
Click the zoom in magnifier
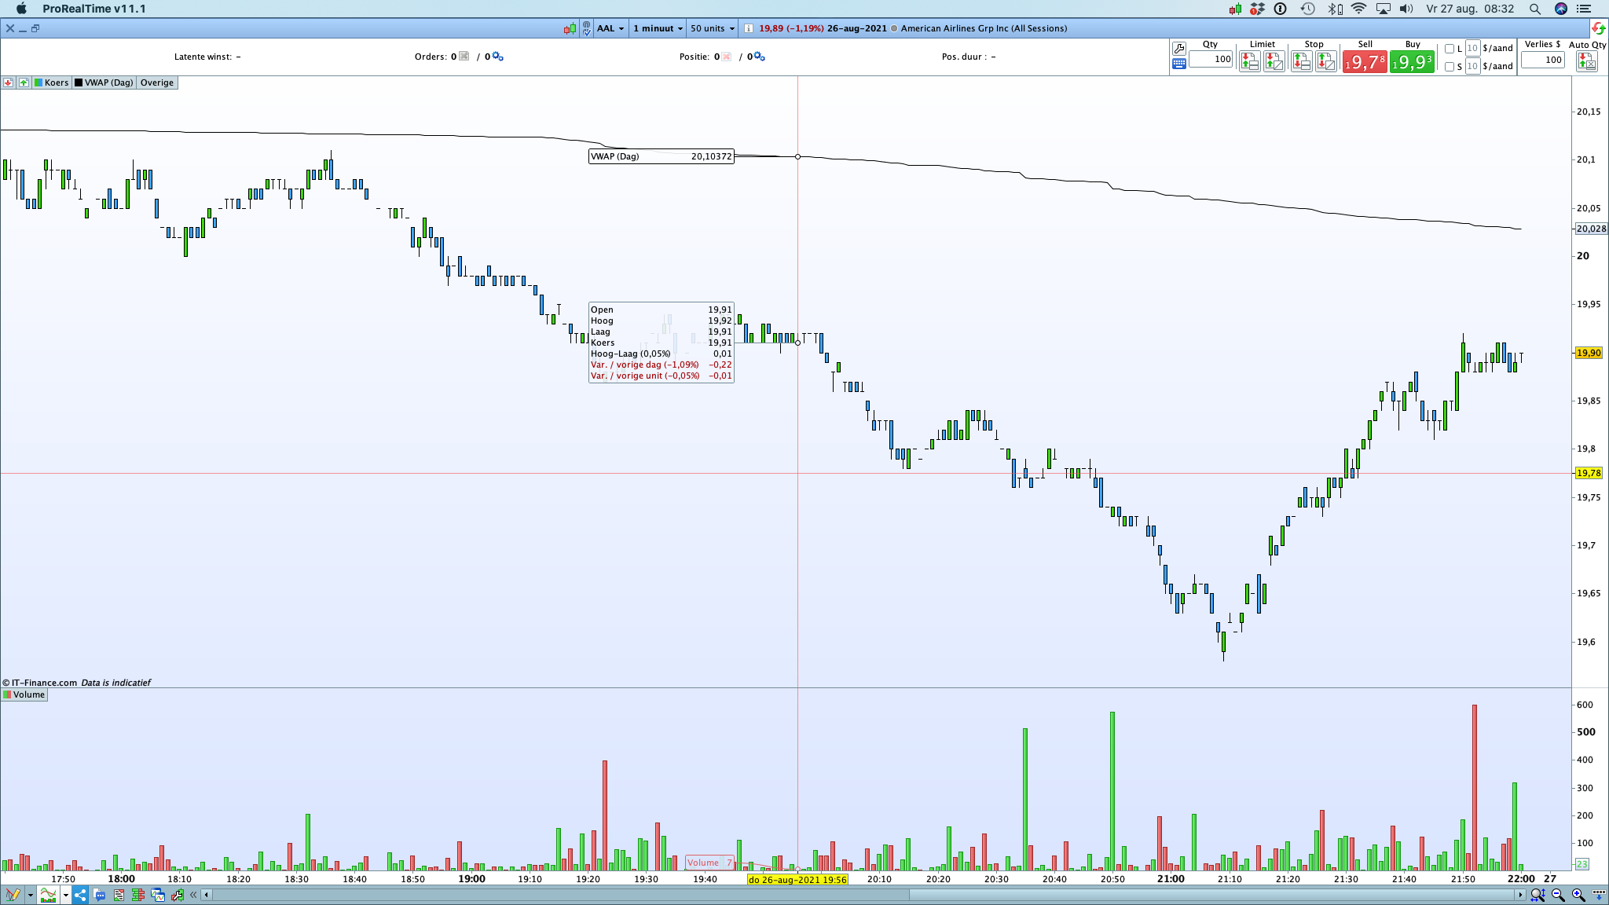[1578, 895]
